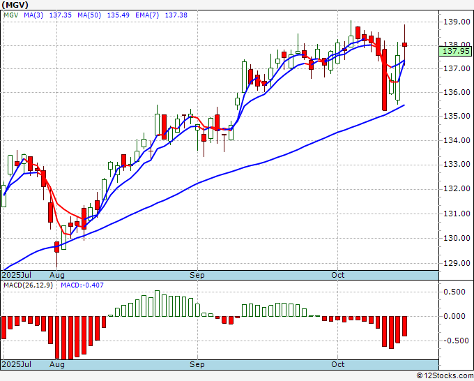Click the tall red October candlestick dropping to 135

pos(385,80)
